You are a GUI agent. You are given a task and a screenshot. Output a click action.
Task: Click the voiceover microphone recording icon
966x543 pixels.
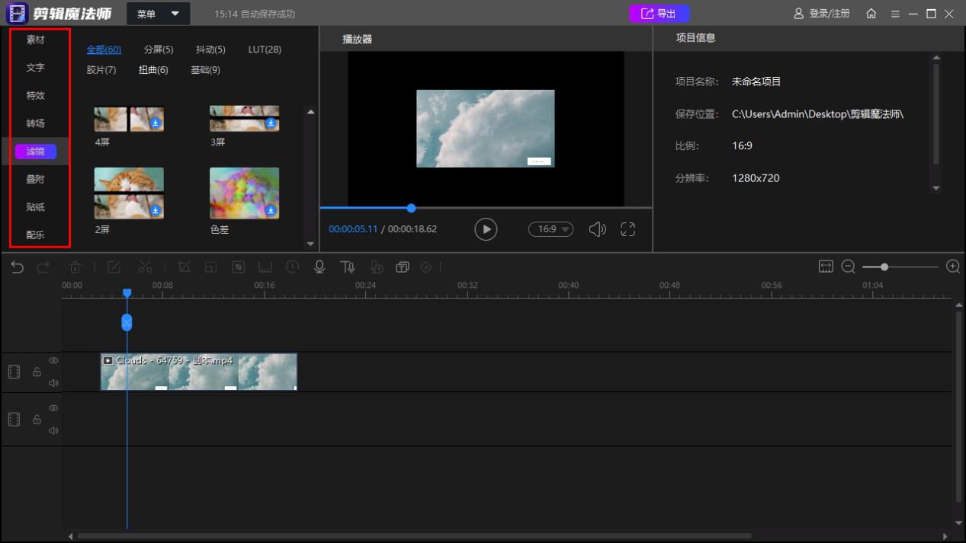coord(319,267)
